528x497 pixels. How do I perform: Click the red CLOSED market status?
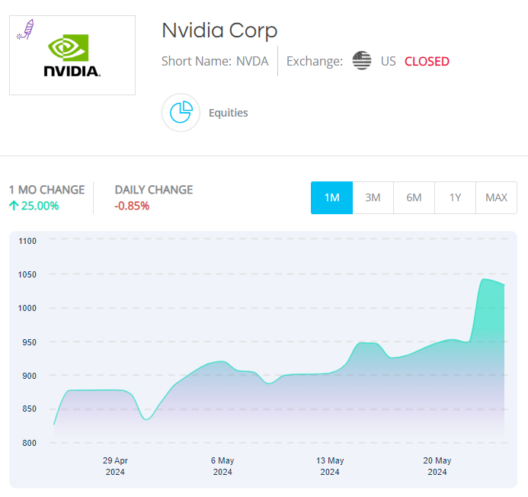(x=427, y=61)
